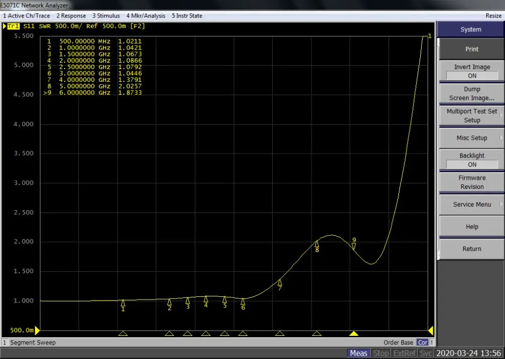Click the ExtRef status indicator

tap(405, 353)
